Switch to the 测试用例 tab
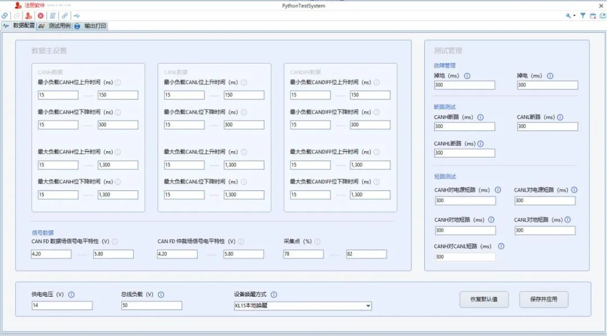The image size is (607, 336). point(55,26)
